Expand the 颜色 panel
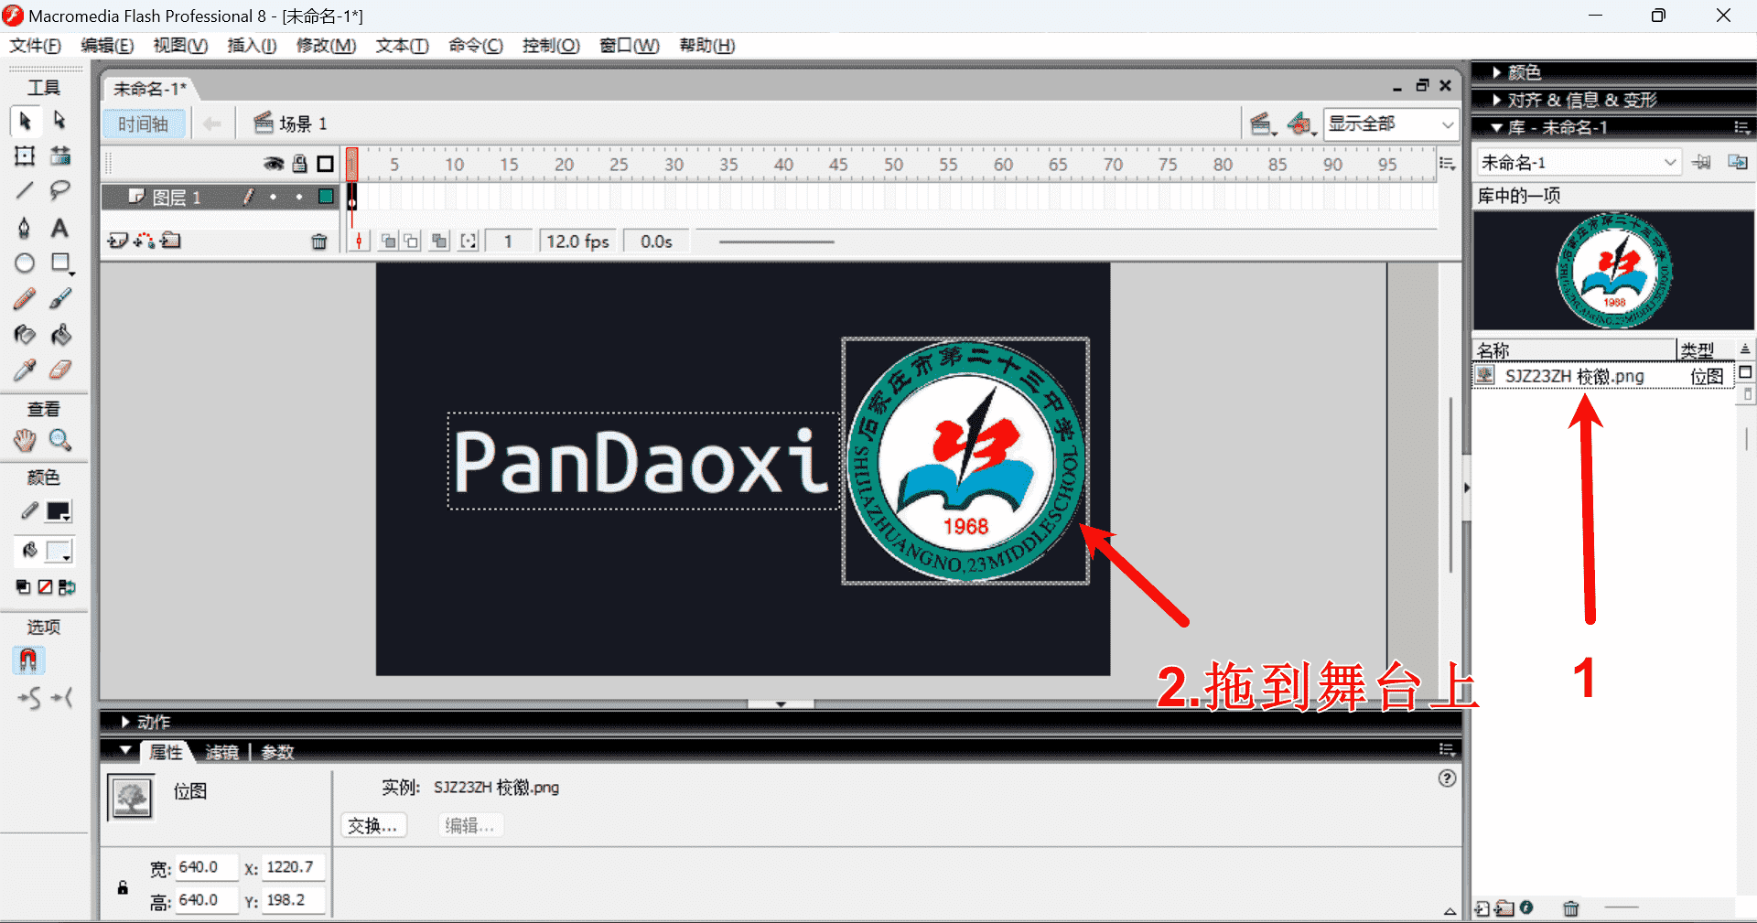The width and height of the screenshot is (1757, 923). 1524,72
